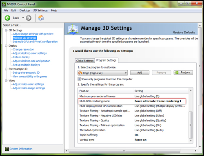
Task: Collapse the Video tree node
Action: pos(6,81)
